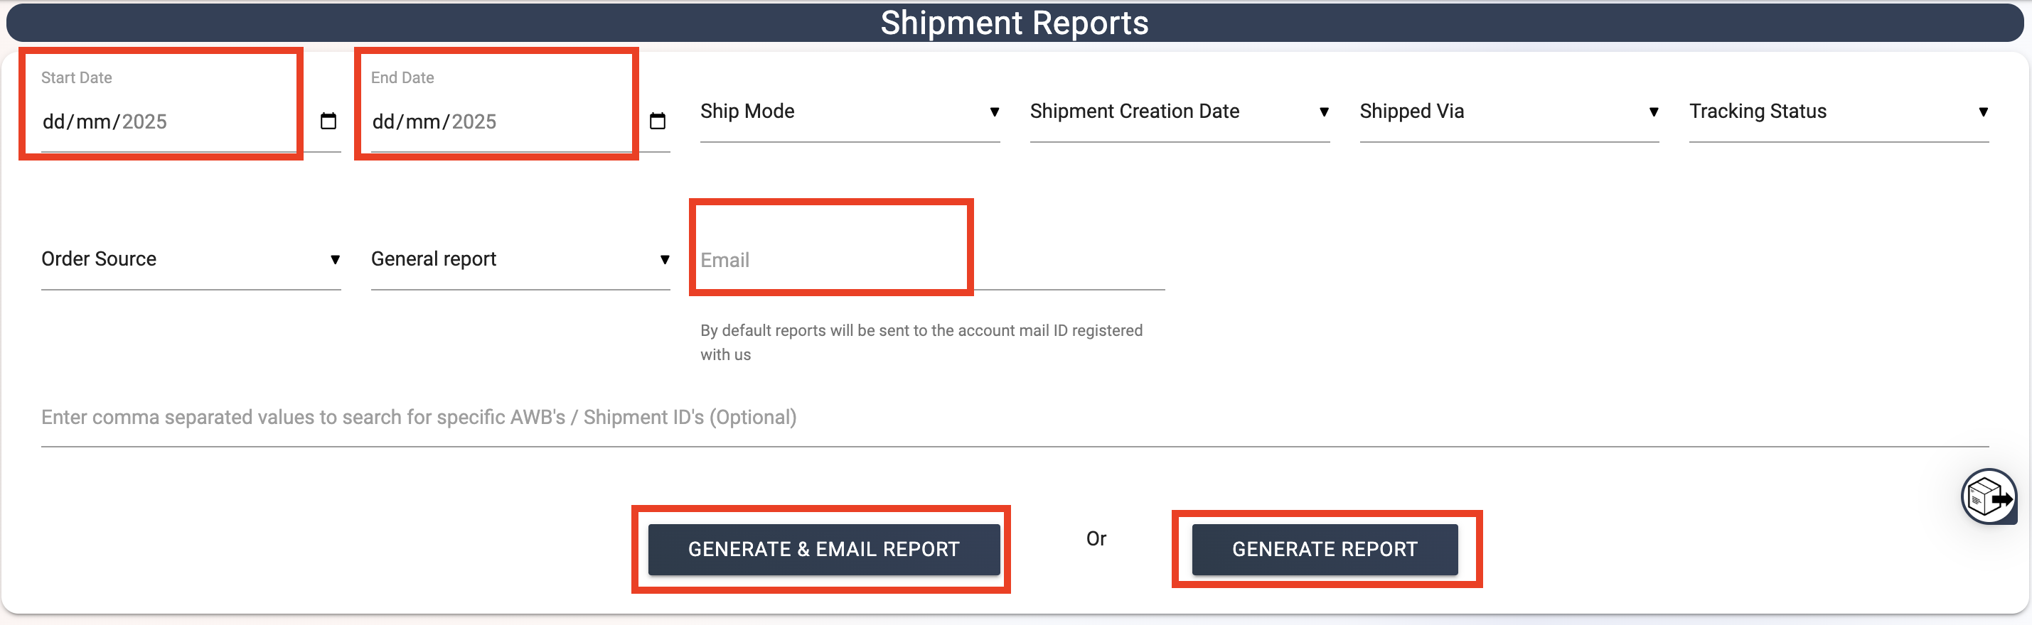The image size is (2032, 625).
Task: Click the Order Source dropdown arrow
Action: coord(334,259)
